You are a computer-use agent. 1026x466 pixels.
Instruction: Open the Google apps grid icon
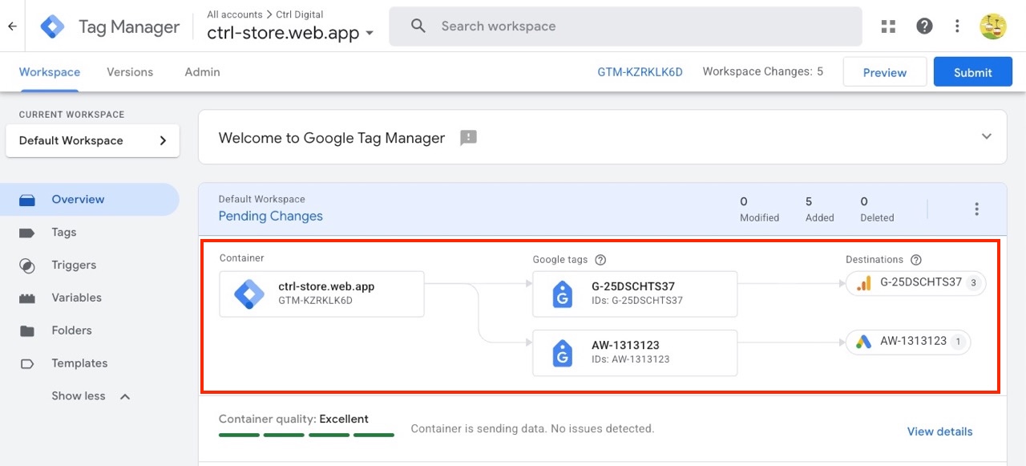pos(888,26)
